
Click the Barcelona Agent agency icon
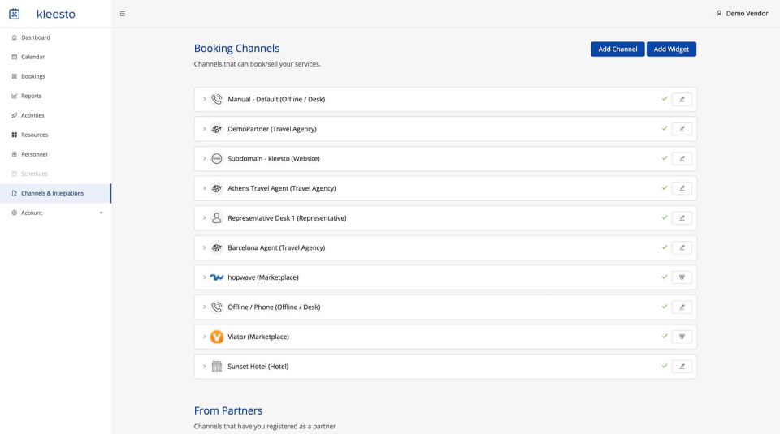[216, 247]
